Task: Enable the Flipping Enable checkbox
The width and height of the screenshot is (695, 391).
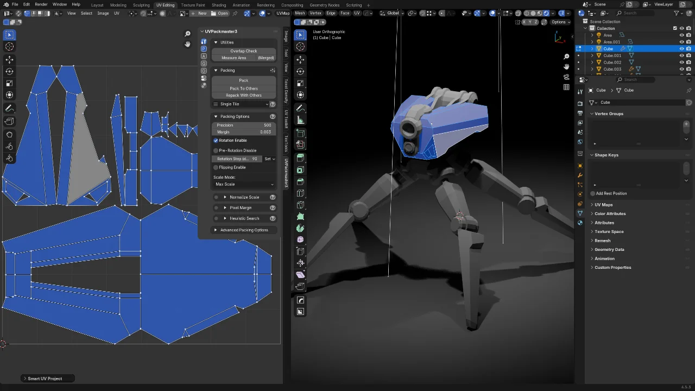Action: pos(216,167)
